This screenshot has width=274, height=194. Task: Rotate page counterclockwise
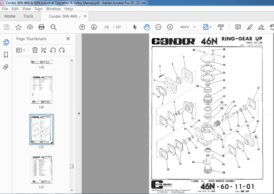pyautogui.click(x=53, y=50)
